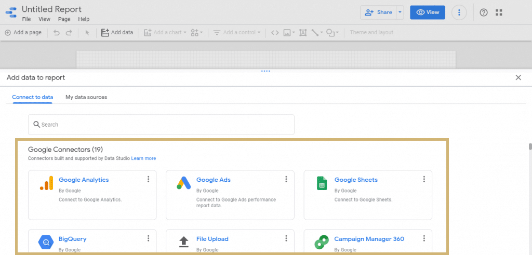Open the help question mark icon
The height and width of the screenshot is (255, 532).
click(484, 12)
